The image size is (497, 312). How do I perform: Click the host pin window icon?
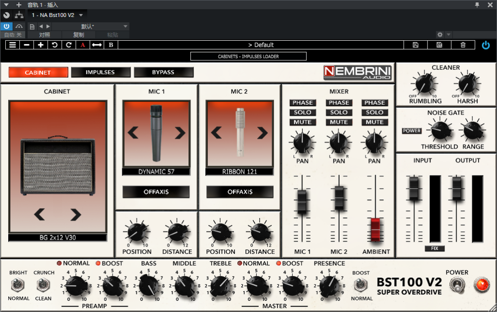(477, 5)
